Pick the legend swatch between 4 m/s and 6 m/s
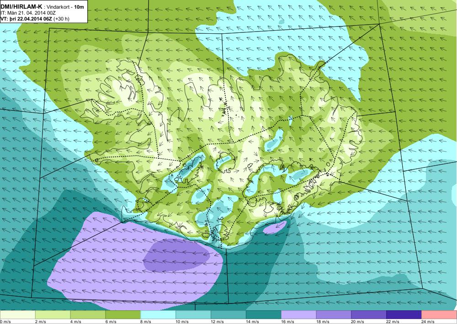Viewport: 457px width, 324px height. [x=88, y=315]
